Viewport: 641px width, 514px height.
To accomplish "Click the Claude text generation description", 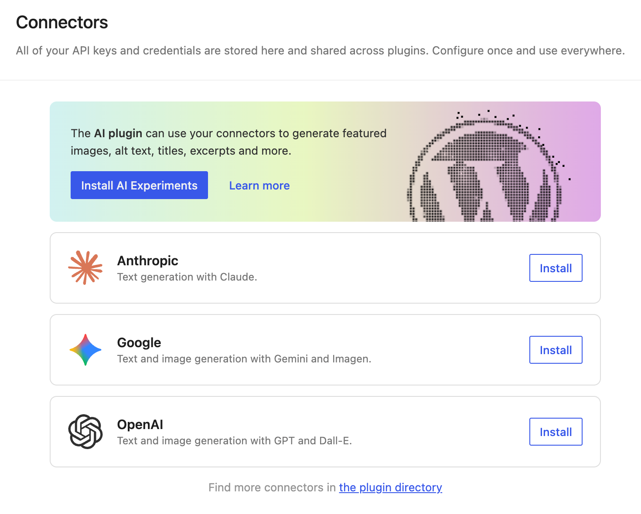I will [x=187, y=277].
